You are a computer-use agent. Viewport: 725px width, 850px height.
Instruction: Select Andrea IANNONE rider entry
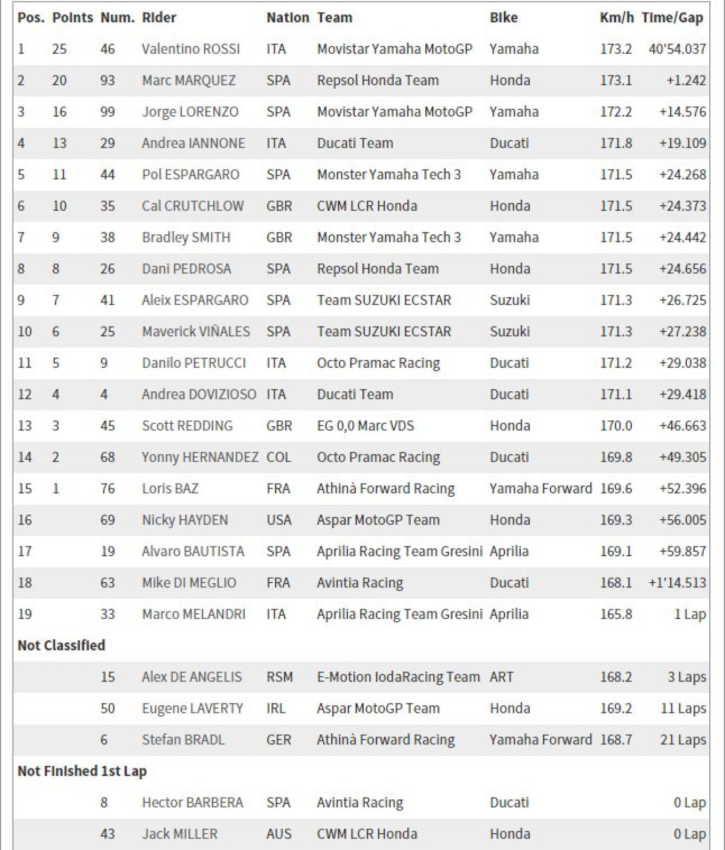tap(193, 144)
